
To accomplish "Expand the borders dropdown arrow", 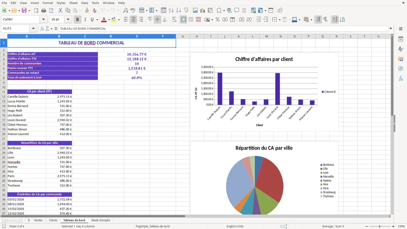I will tap(279, 20).
